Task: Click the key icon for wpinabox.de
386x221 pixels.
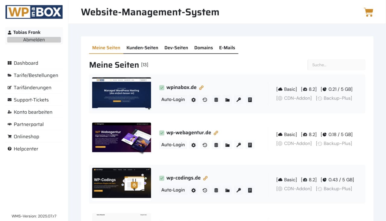Action: tap(239, 100)
